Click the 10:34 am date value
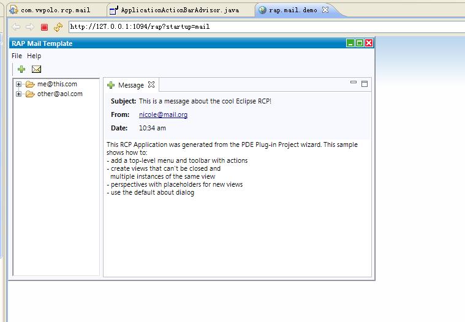The width and height of the screenshot is (465, 322). tap(153, 129)
